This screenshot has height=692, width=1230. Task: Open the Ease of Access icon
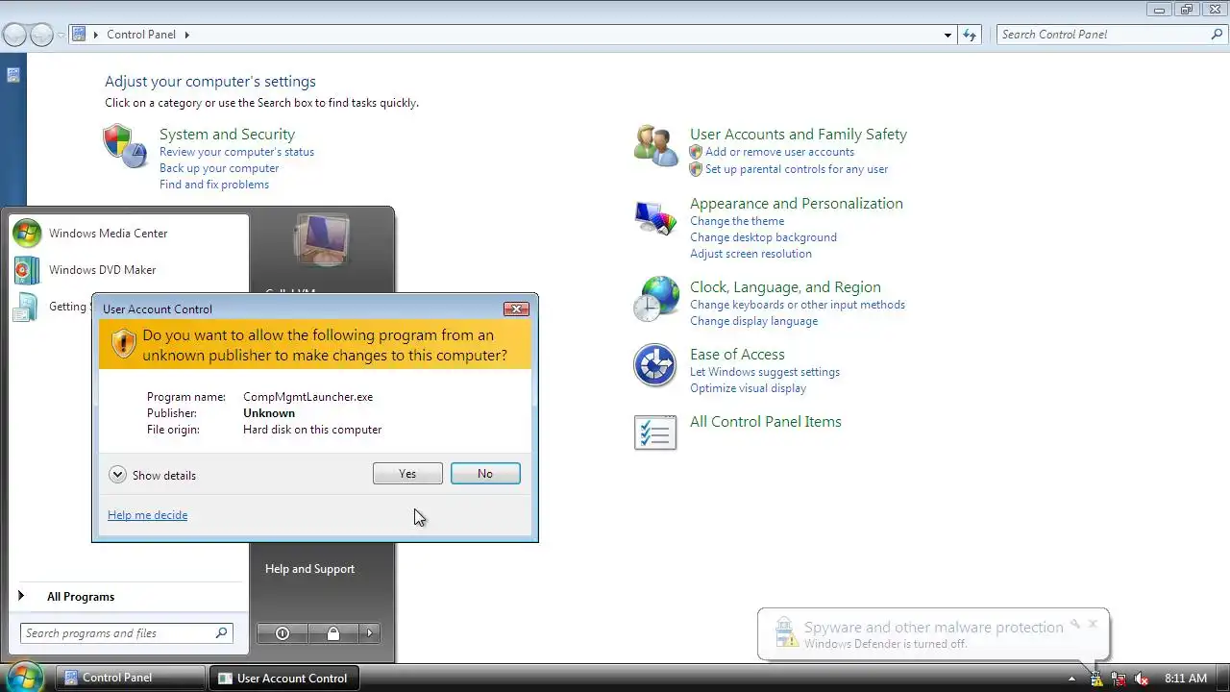tap(654, 366)
